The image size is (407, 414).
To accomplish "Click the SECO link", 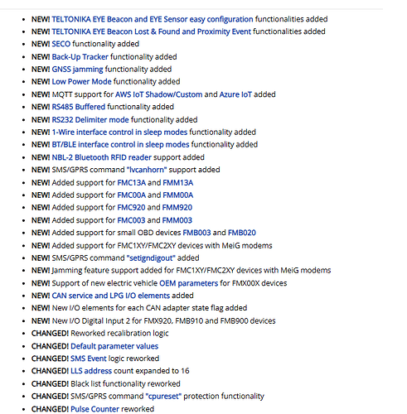I will [61, 44].
